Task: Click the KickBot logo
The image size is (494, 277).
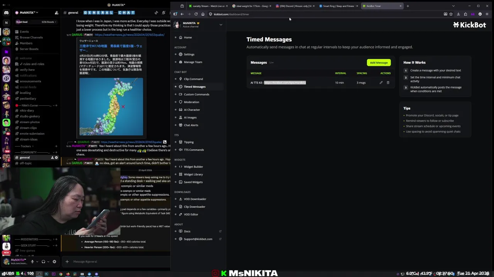Action: (x=469, y=25)
